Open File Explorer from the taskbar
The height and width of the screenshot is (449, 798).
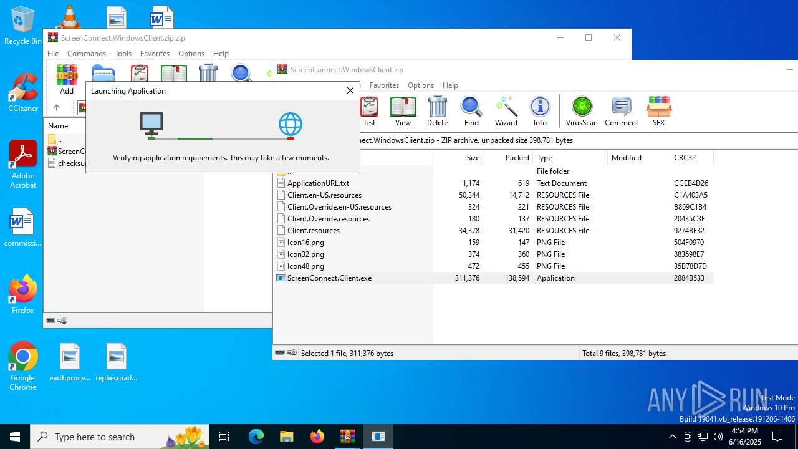click(286, 437)
